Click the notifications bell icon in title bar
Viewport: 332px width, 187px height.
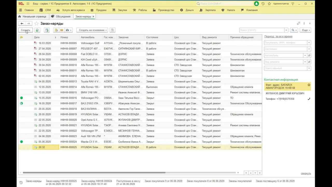pyautogui.click(x=257, y=4)
